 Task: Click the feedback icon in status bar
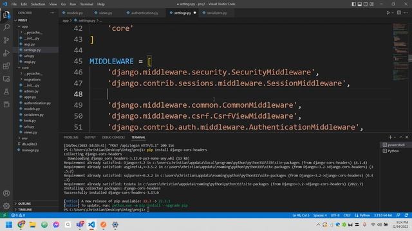[398, 215]
